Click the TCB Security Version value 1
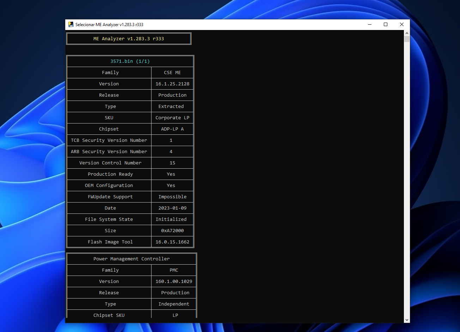Image resolution: width=460 pixels, height=332 pixels. 171,140
